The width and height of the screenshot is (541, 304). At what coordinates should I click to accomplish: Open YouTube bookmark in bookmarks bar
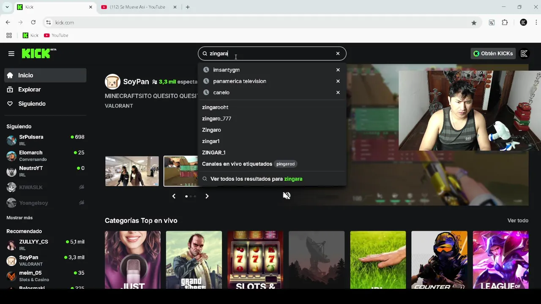click(56, 35)
